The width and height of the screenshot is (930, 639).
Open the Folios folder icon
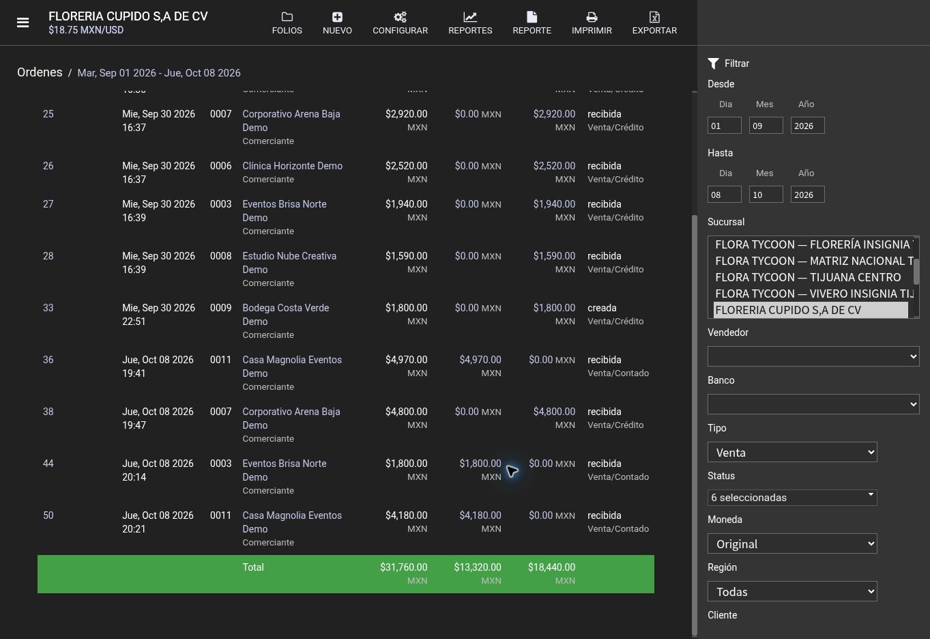pos(287,17)
